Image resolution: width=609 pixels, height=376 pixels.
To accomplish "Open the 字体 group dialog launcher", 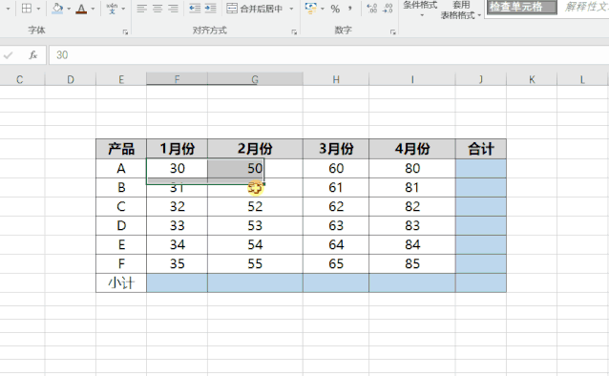I will click(x=125, y=32).
